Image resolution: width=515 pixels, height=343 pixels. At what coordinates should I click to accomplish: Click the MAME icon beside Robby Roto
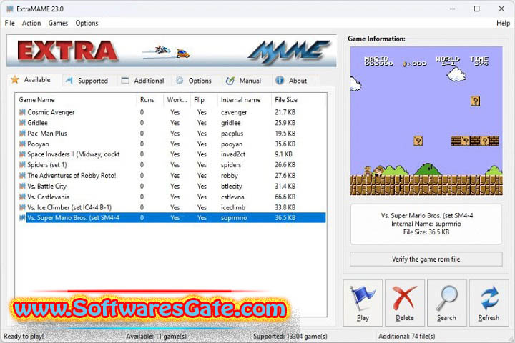22,175
